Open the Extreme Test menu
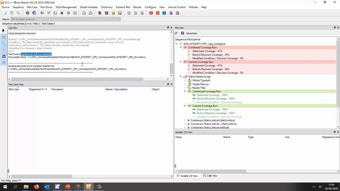 tap(123, 7)
